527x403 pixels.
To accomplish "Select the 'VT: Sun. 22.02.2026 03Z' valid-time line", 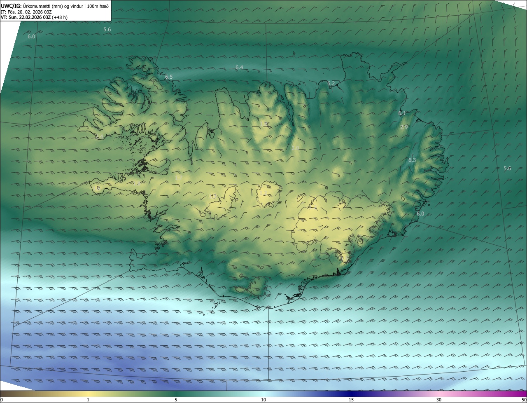I will coord(26,17).
